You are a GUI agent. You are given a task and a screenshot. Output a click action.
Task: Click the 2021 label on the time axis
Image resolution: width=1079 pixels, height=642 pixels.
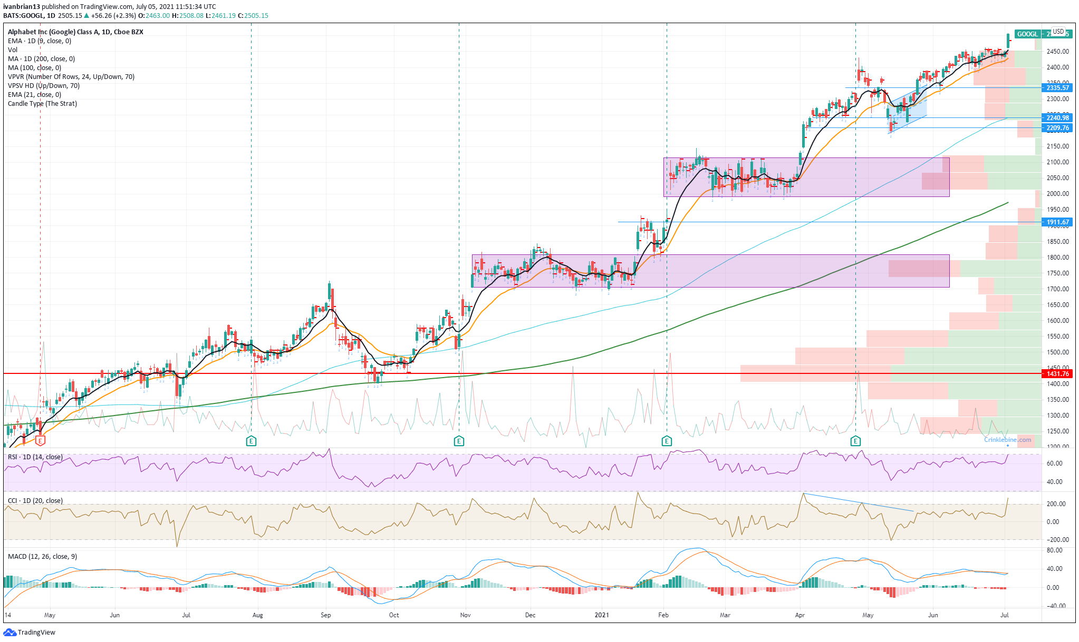[602, 615]
